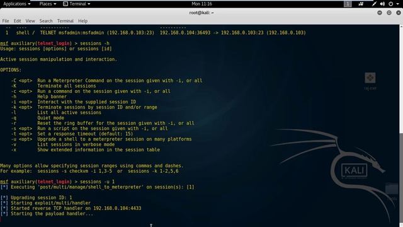The height and width of the screenshot is (227, 403).
Task: Click the clock showing Mon 11:16
Action: [201, 4]
